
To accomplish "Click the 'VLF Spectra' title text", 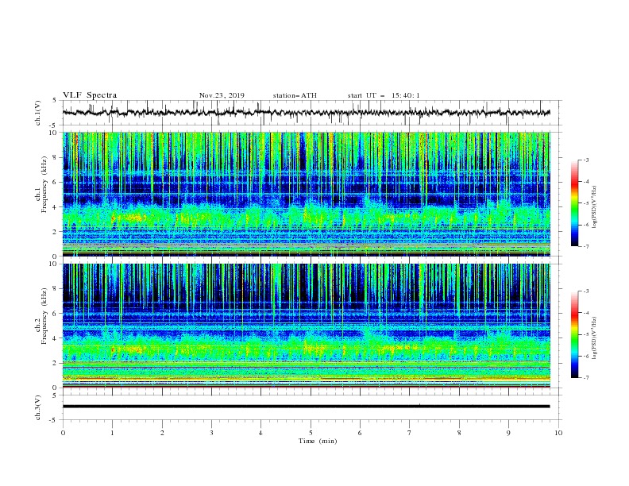I will point(90,95).
